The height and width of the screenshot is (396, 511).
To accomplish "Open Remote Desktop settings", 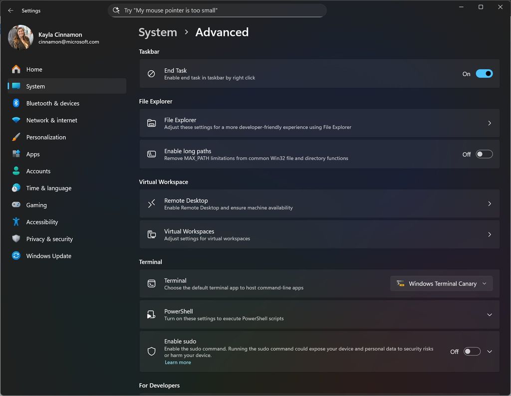I will click(319, 204).
